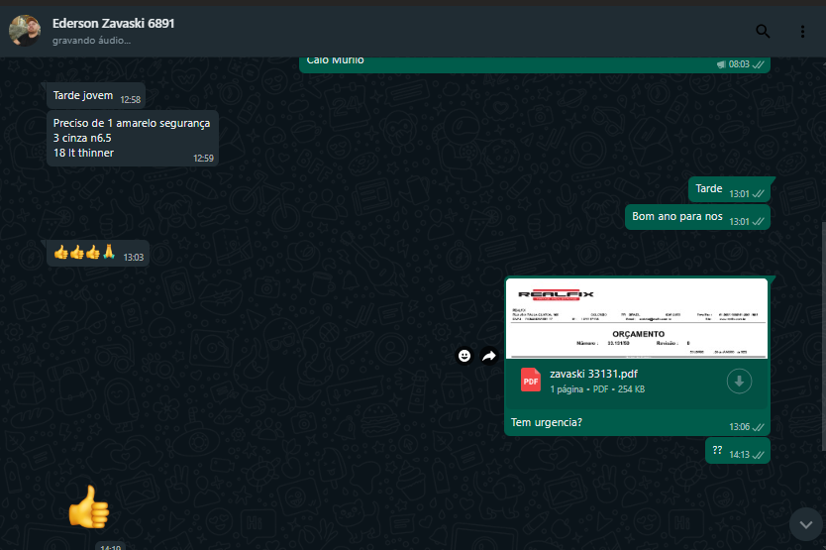Screen dimensions: 826x550
Task: Click the chat's vertical scrollbar
Action: pyautogui.click(x=821, y=297)
